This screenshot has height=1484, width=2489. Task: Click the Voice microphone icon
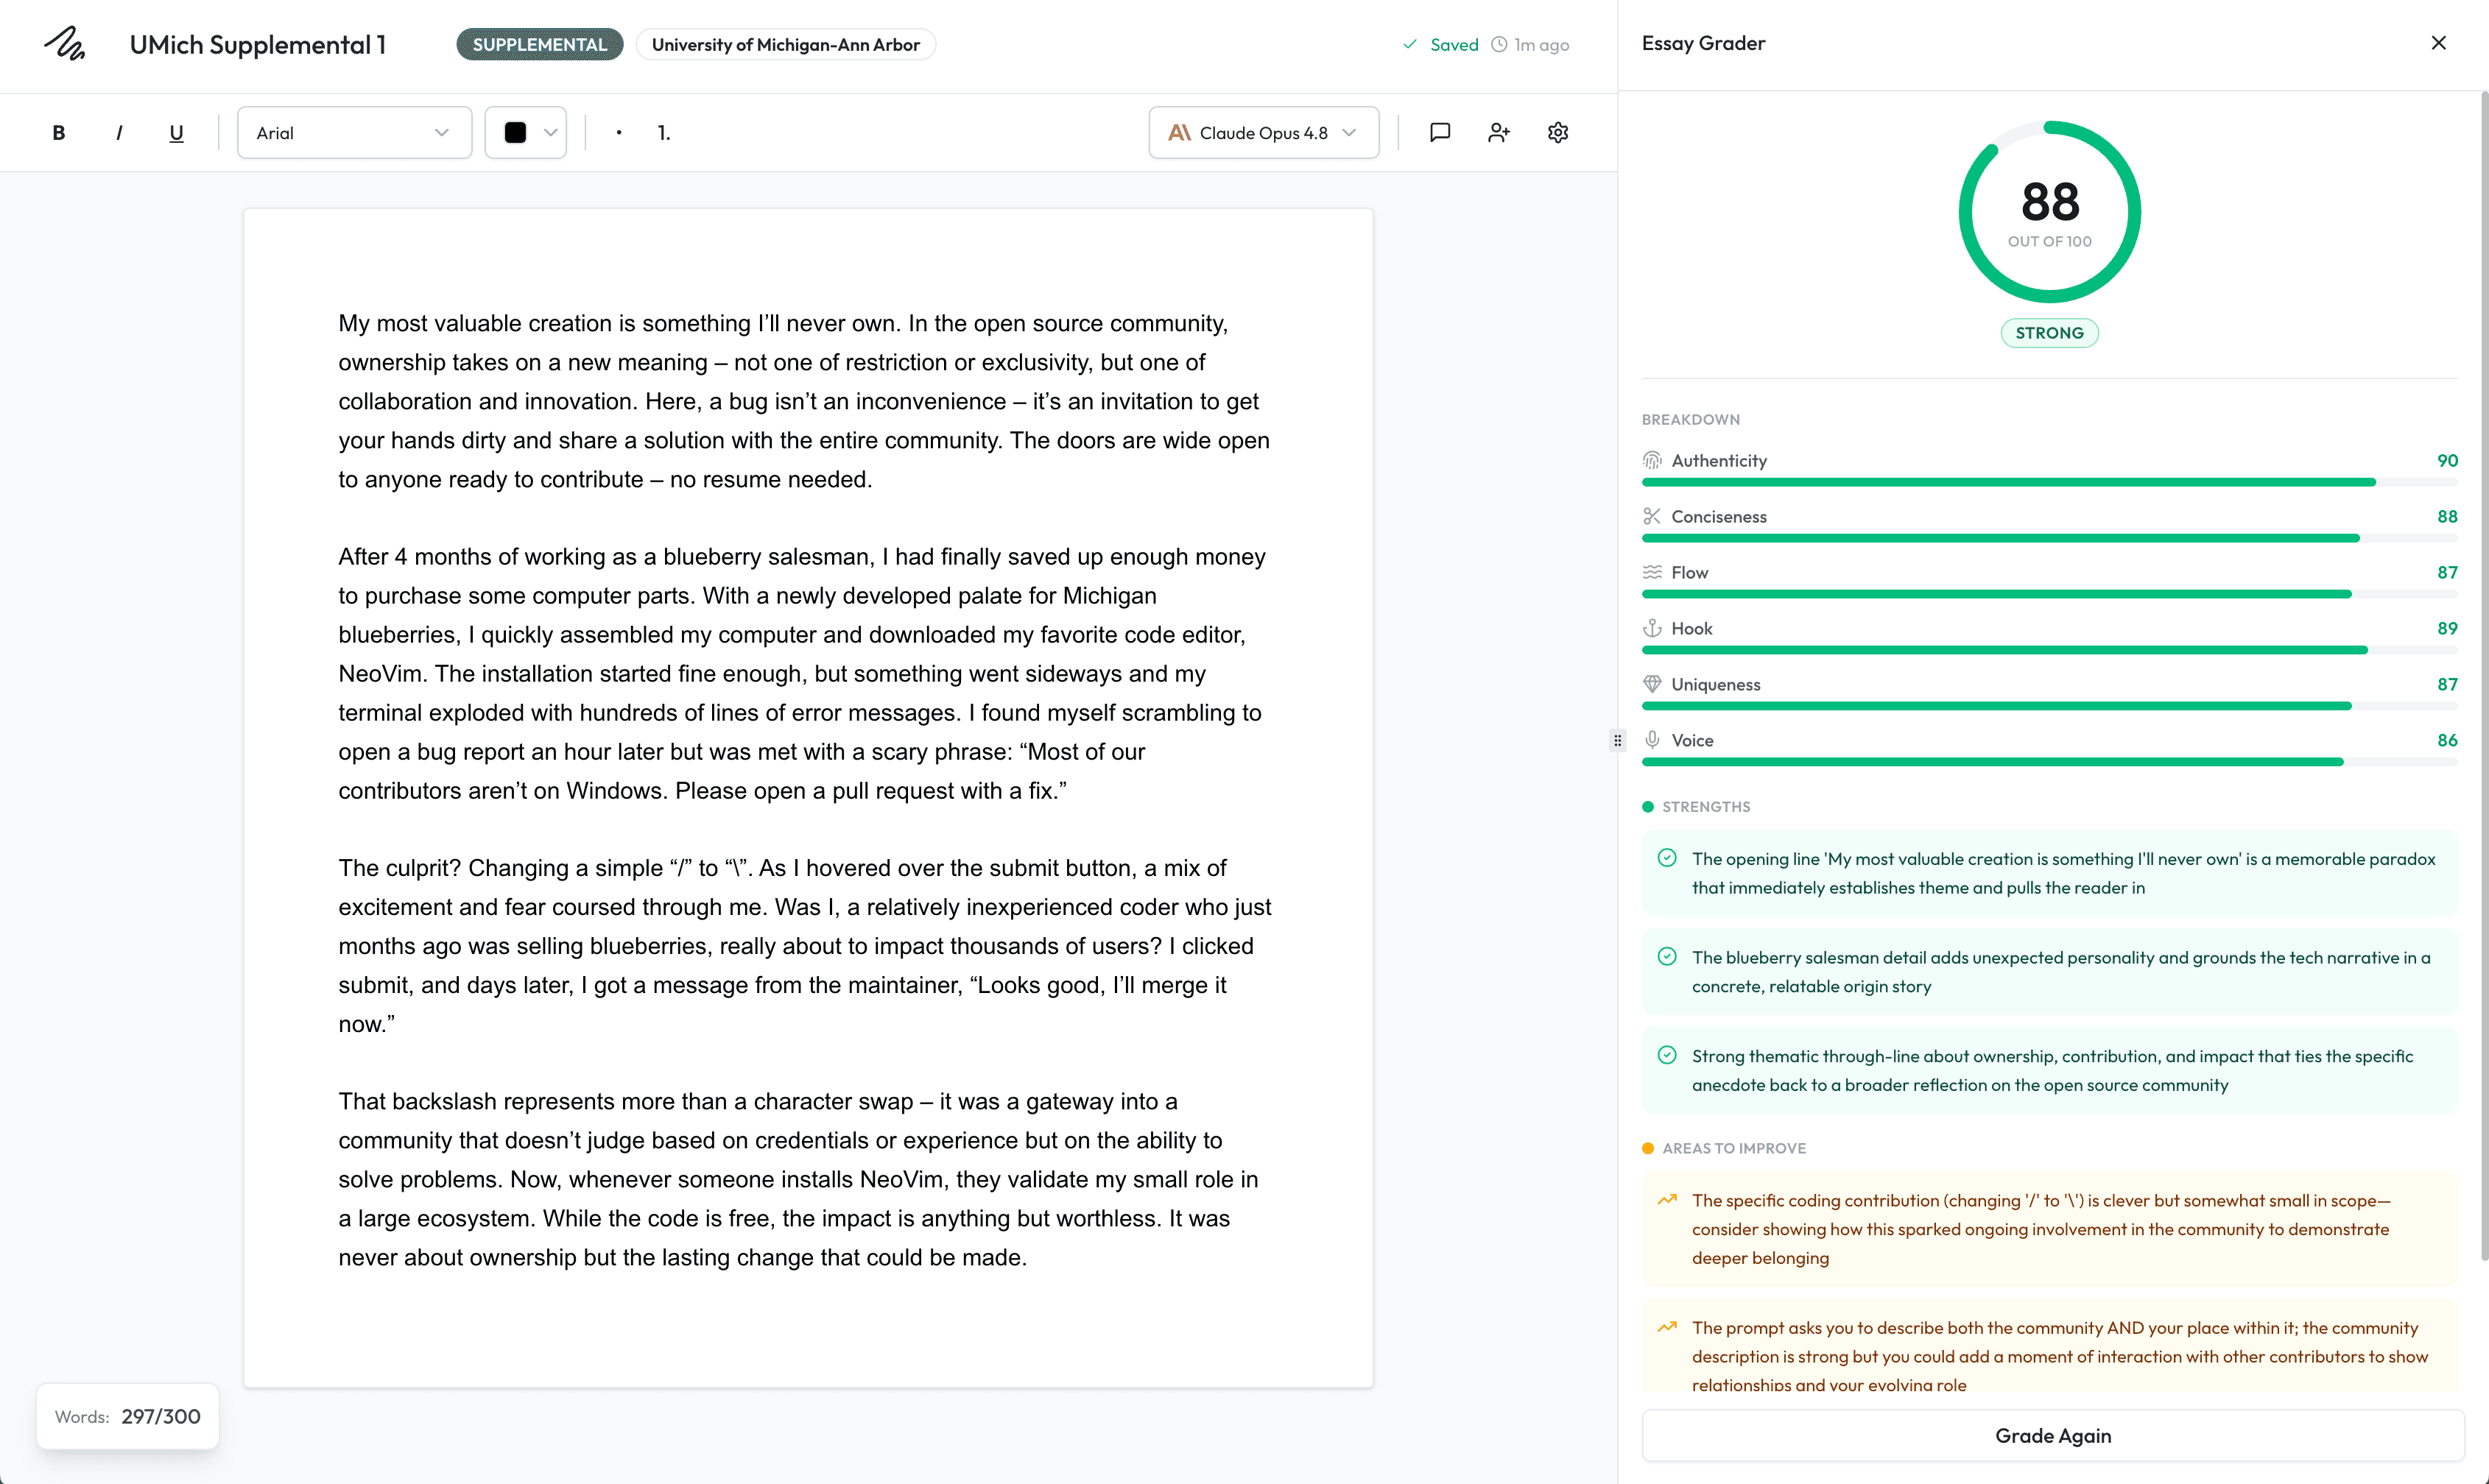pos(1652,740)
